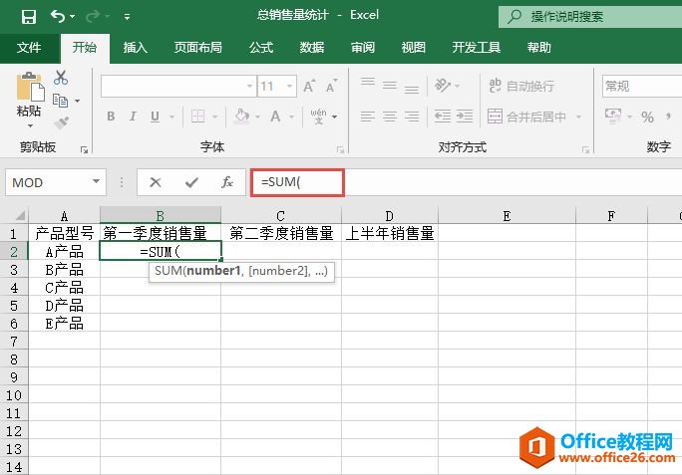
Task: Click the Comma Style icon
Action: tap(668, 117)
